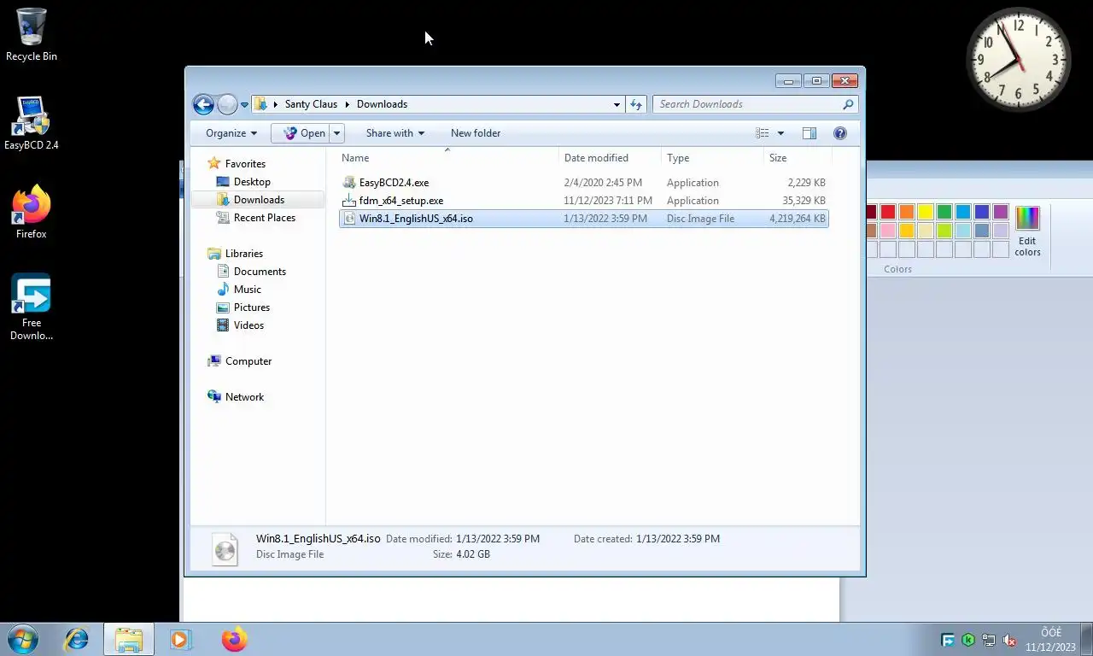The image size is (1093, 656).
Task: Expand the Open button's dropdown arrow
Action: (337, 133)
